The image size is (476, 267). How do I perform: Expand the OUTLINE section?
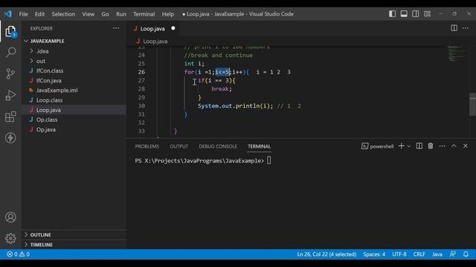(x=74, y=234)
